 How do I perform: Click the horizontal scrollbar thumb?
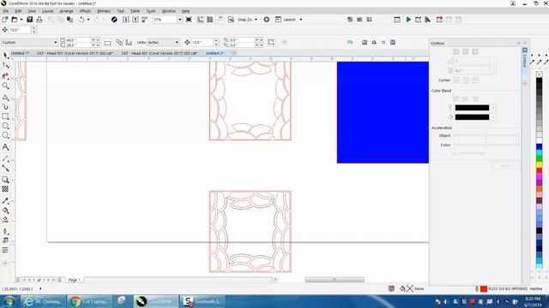(x=335, y=280)
